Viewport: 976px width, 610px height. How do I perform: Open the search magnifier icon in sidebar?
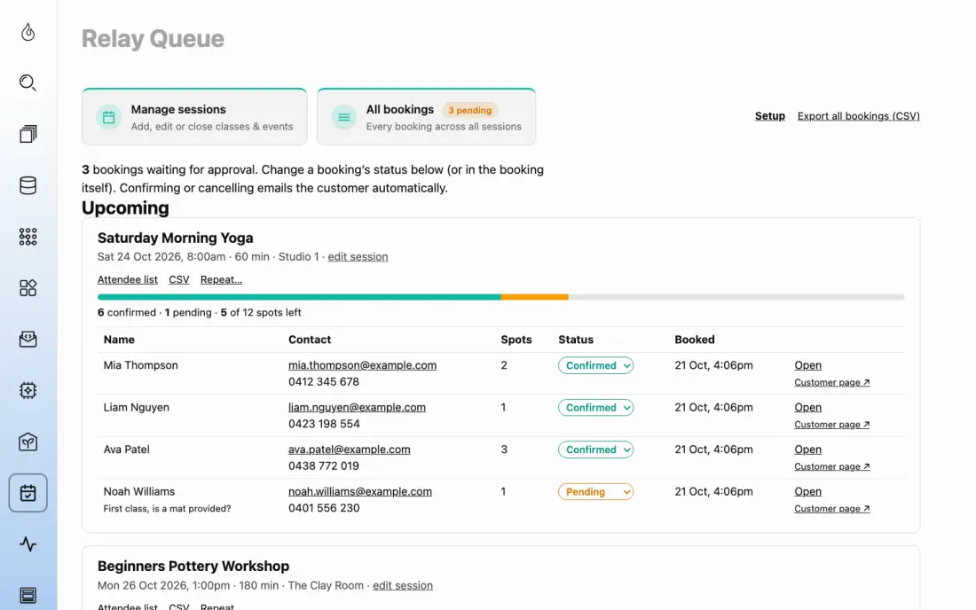point(28,82)
